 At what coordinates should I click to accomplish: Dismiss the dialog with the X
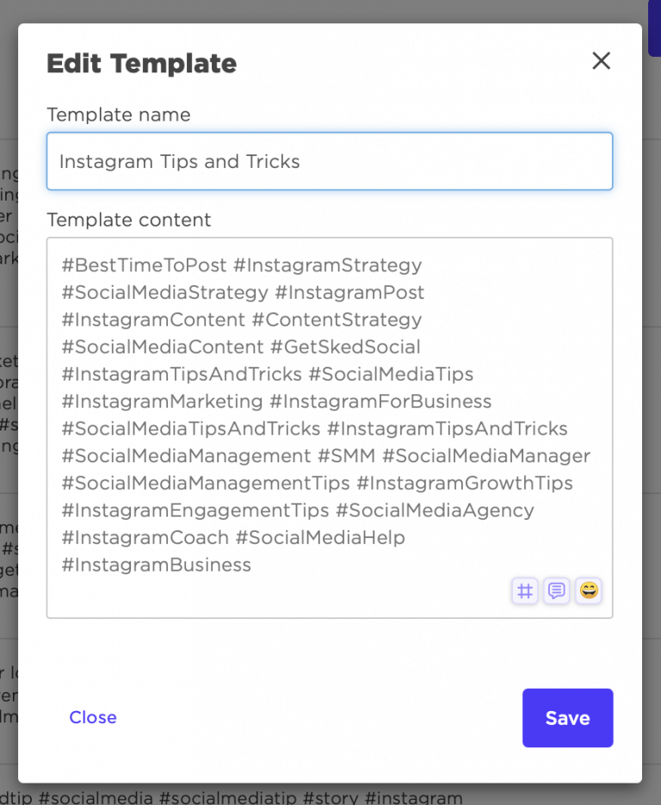600,60
